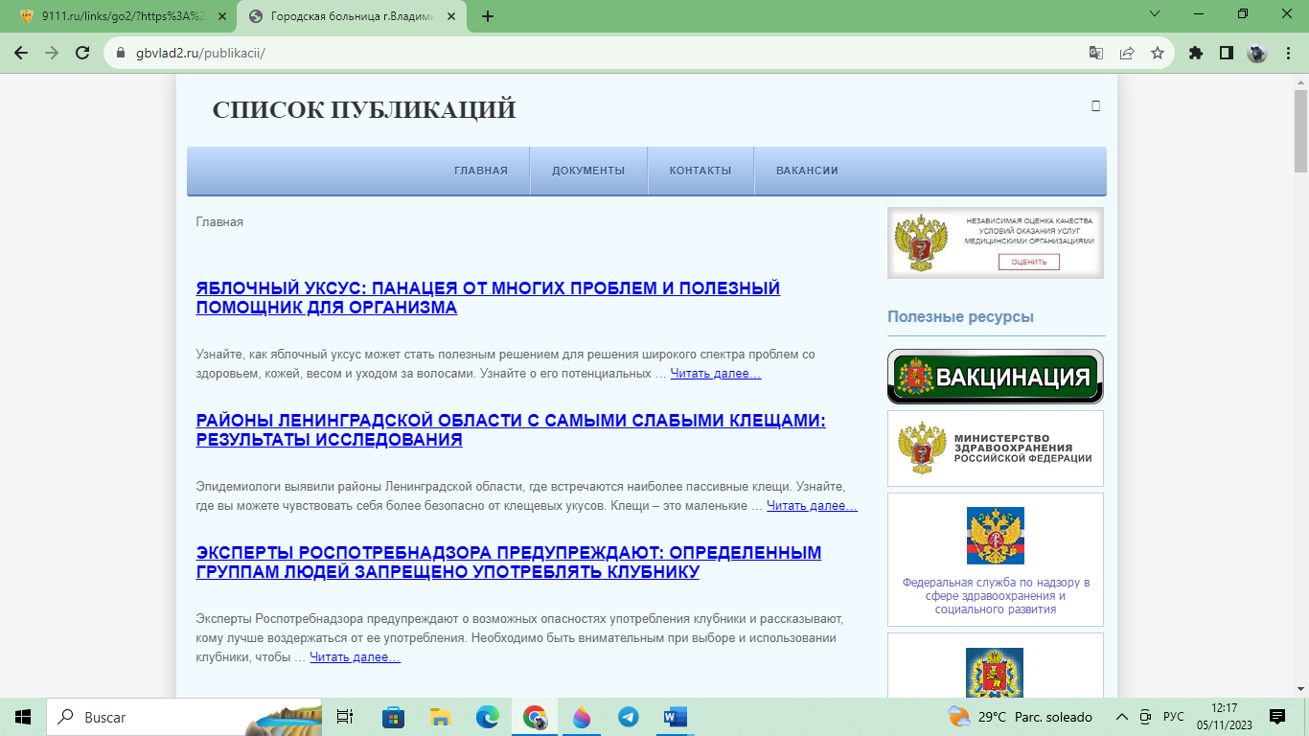Click the Translate this page icon
The image size is (1309, 736).
tap(1096, 53)
